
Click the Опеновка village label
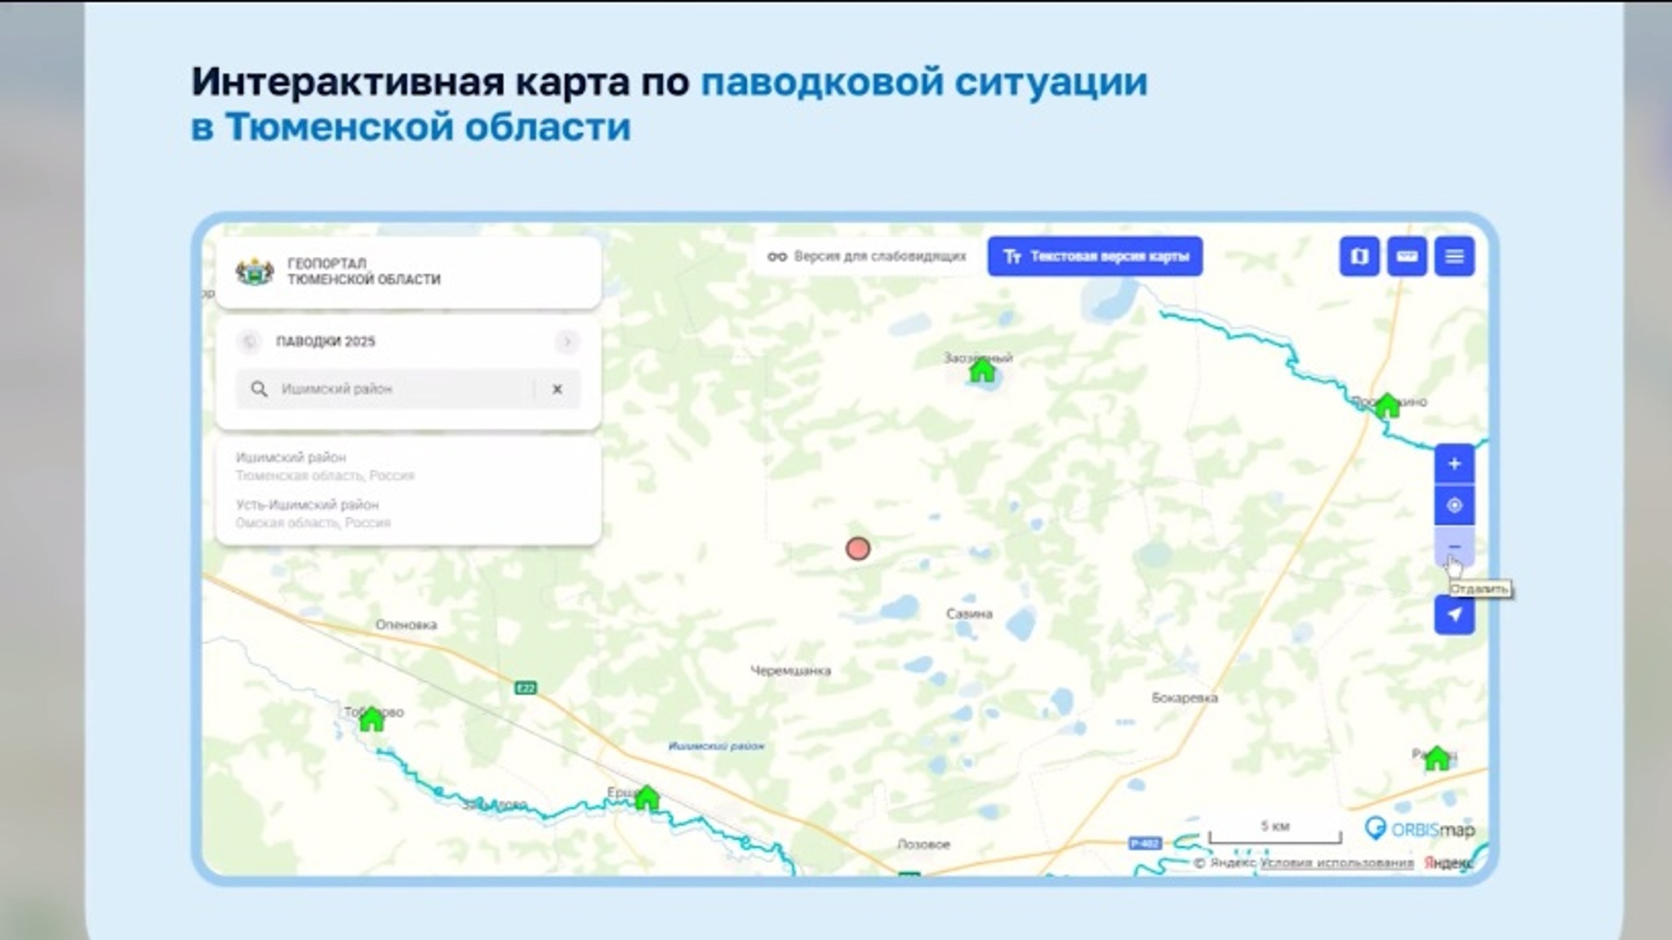pos(406,625)
